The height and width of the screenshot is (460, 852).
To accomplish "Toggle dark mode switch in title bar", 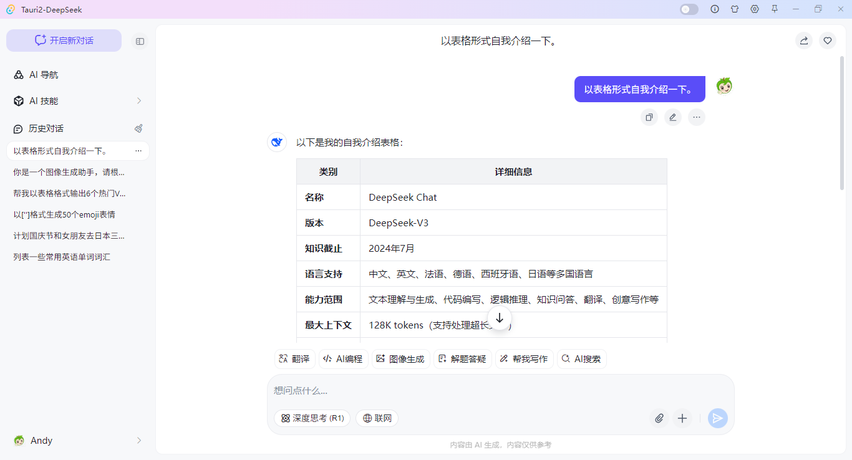I will (689, 9).
